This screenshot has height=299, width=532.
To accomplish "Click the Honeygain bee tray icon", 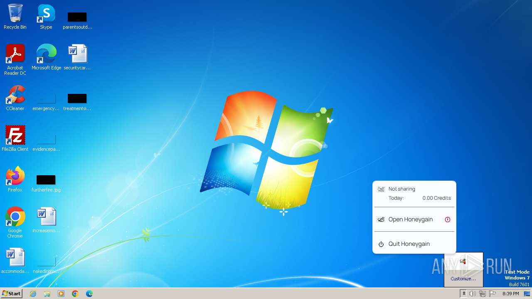I will pyautogui.click(x=463, y=262).
